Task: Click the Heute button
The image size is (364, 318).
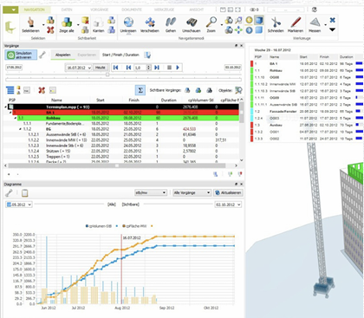Action: point(101,68)
